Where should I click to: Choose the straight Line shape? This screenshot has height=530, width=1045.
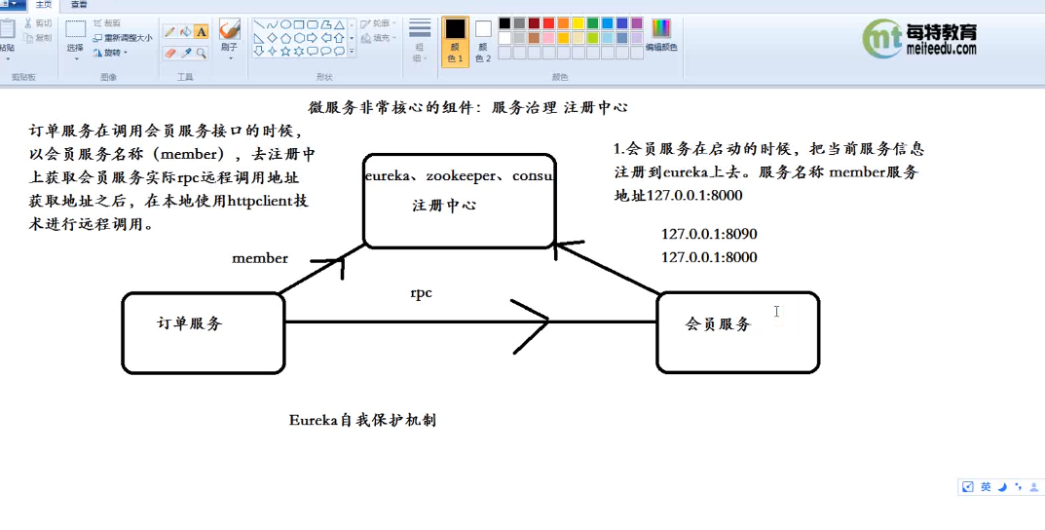[x=259, y=25]
